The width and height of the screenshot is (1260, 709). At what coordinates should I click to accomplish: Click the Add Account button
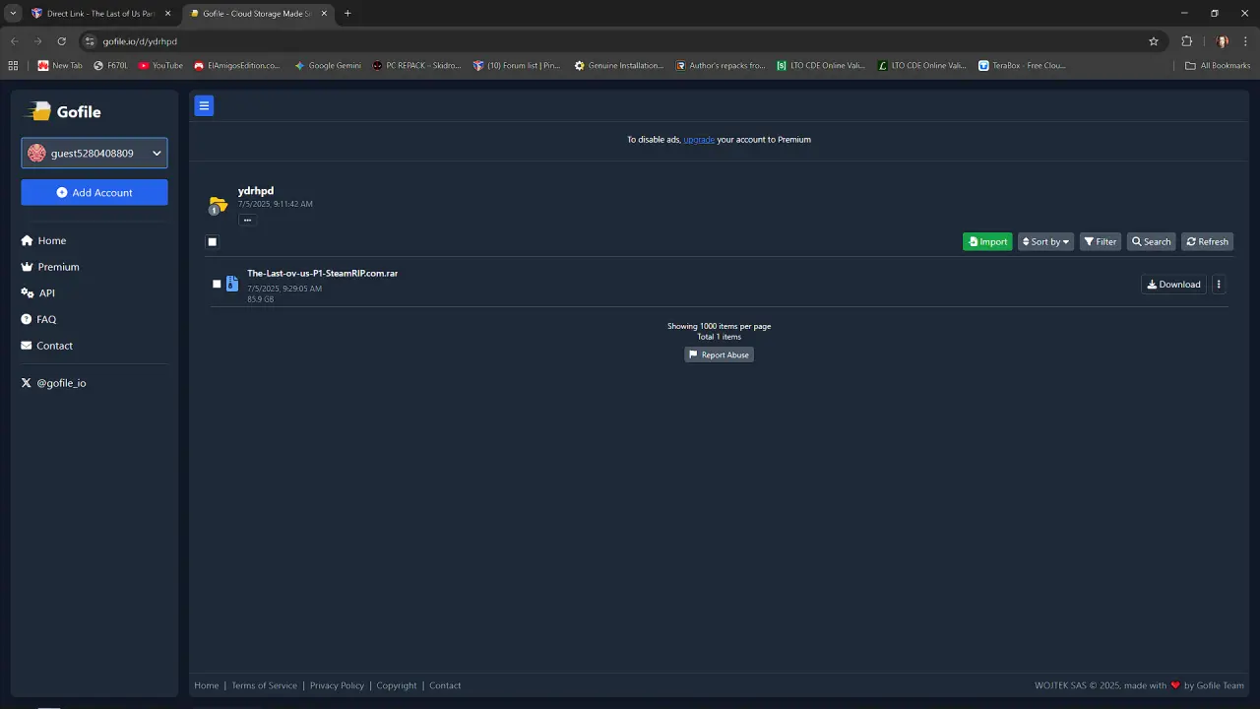click(x=94, y=193)
